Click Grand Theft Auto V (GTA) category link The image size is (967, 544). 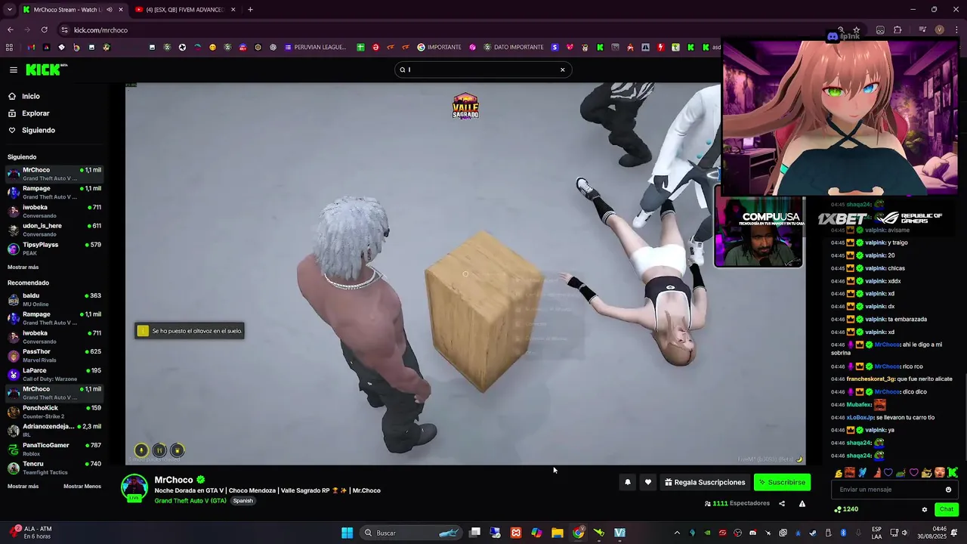point(190,501)
